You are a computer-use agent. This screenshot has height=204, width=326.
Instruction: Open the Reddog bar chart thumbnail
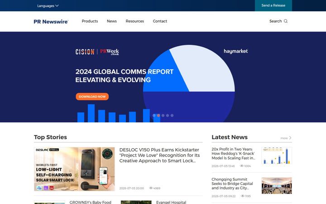point(277,155)
